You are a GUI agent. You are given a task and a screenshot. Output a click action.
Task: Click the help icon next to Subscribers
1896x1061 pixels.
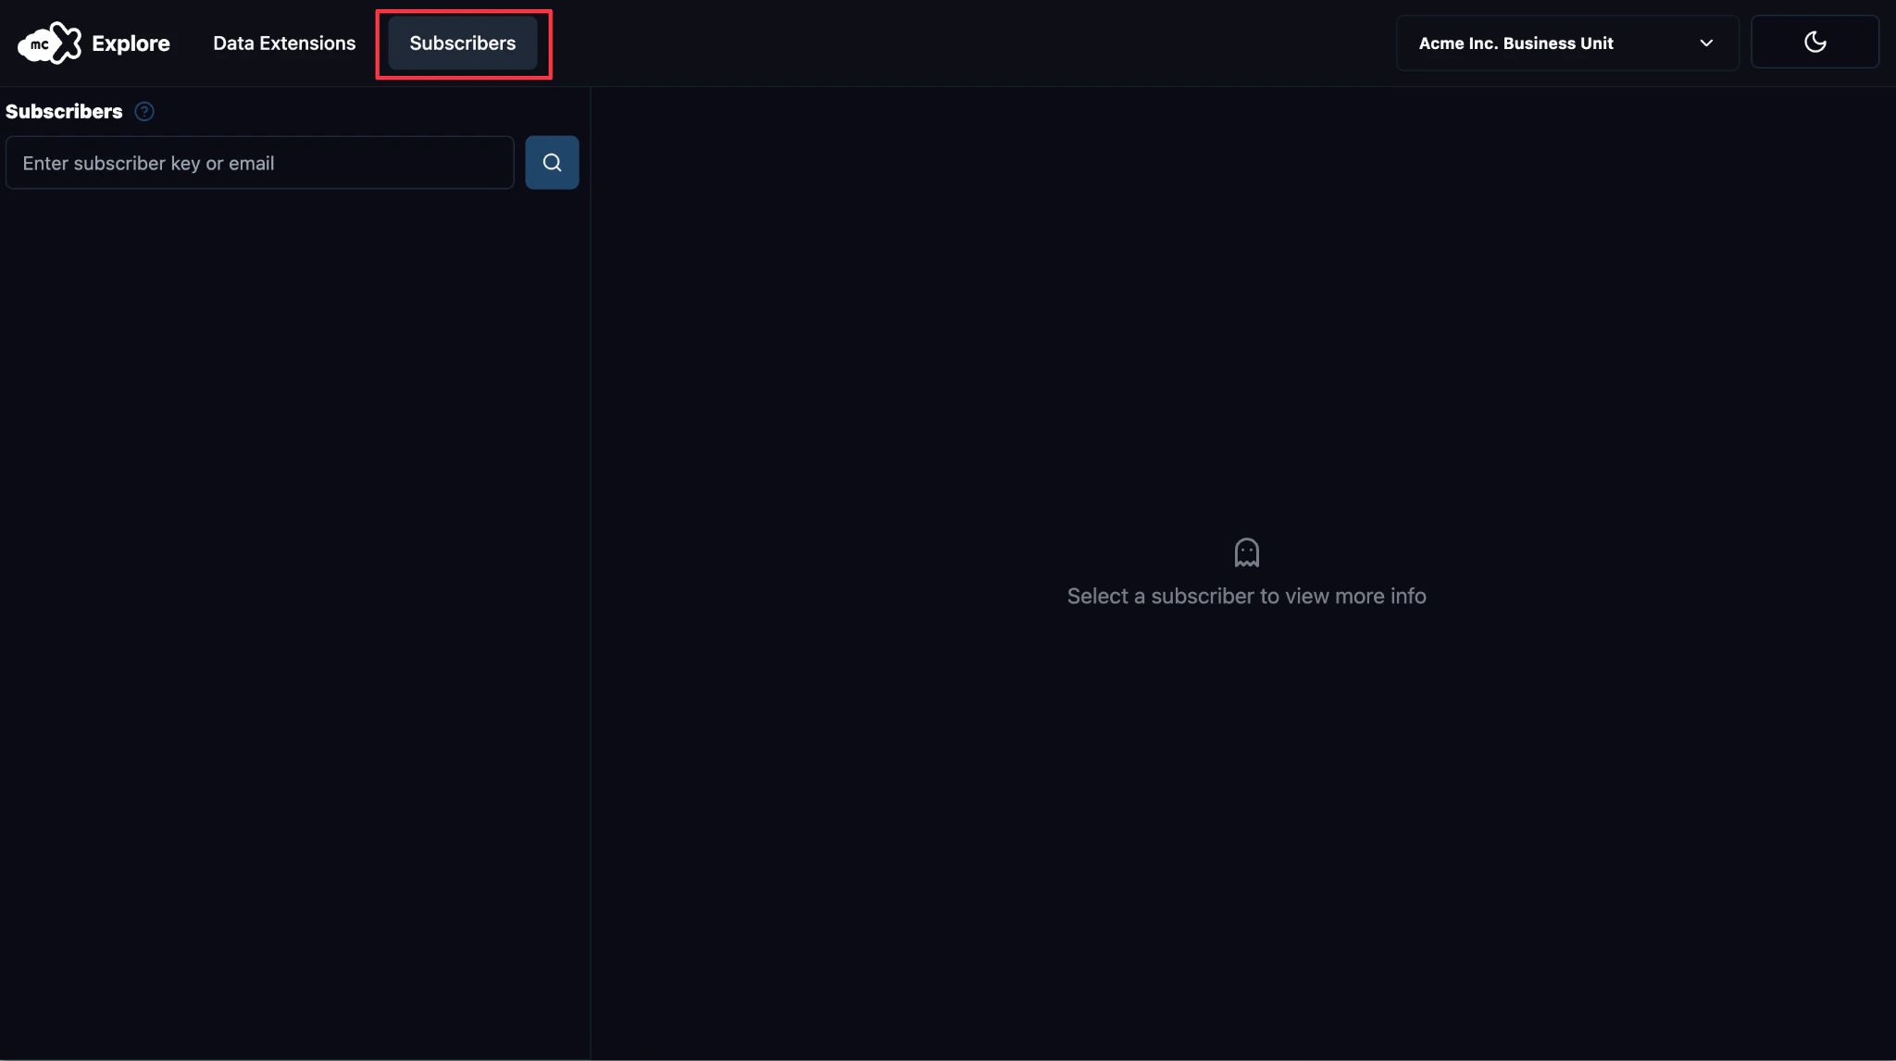144,111
